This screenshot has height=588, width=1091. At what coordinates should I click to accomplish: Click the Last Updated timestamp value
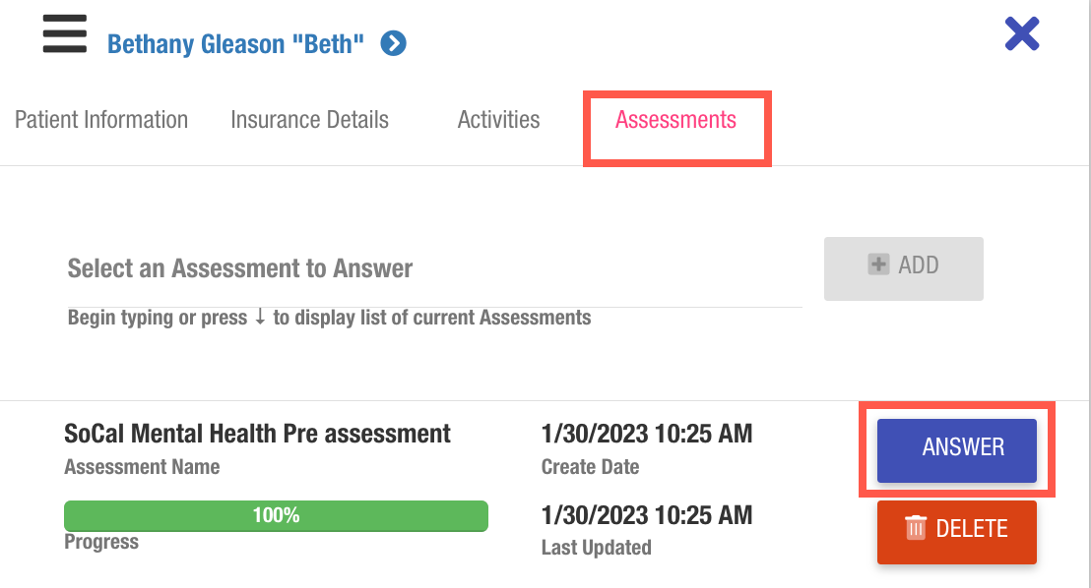pos(646,515)
